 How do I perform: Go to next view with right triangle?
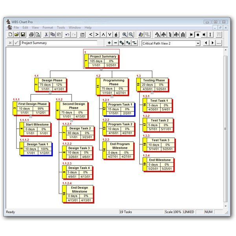212,43
